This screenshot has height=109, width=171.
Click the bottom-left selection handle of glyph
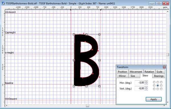pos(74,86)
